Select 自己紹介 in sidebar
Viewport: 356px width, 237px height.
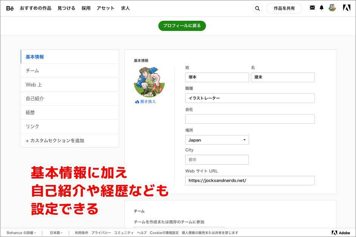coord(70,98)
